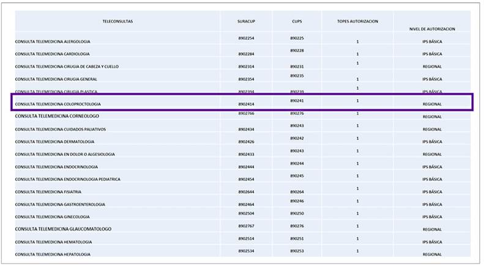Click the TOPES AUTORIZACION column header

pos(357,21)
